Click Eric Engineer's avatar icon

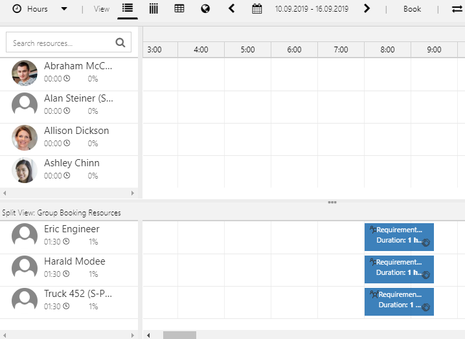[x=25, y=236]
